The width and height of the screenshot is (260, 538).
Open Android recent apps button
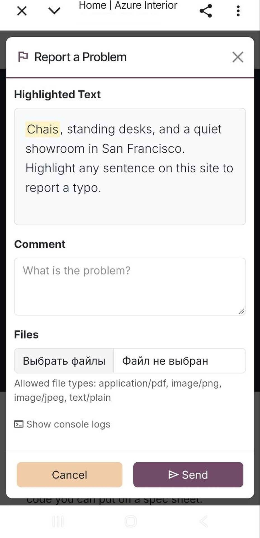[58, 521]
